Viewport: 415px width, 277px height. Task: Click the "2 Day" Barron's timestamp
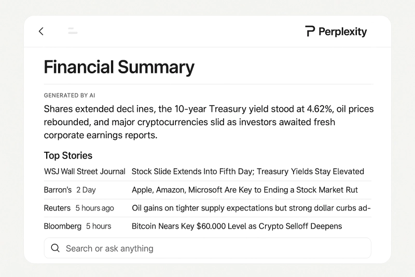(86, 190)
